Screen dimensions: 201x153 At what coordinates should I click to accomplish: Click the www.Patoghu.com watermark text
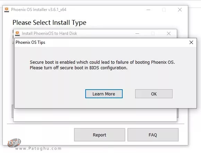(38, 149)
